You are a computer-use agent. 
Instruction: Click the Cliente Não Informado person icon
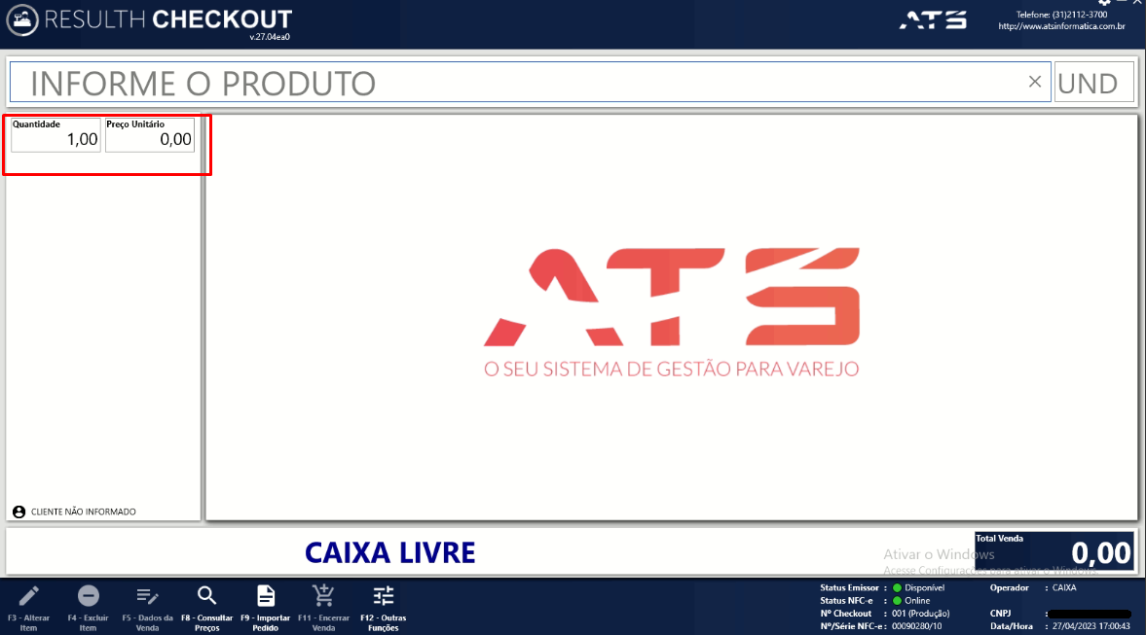pos(19,512)
